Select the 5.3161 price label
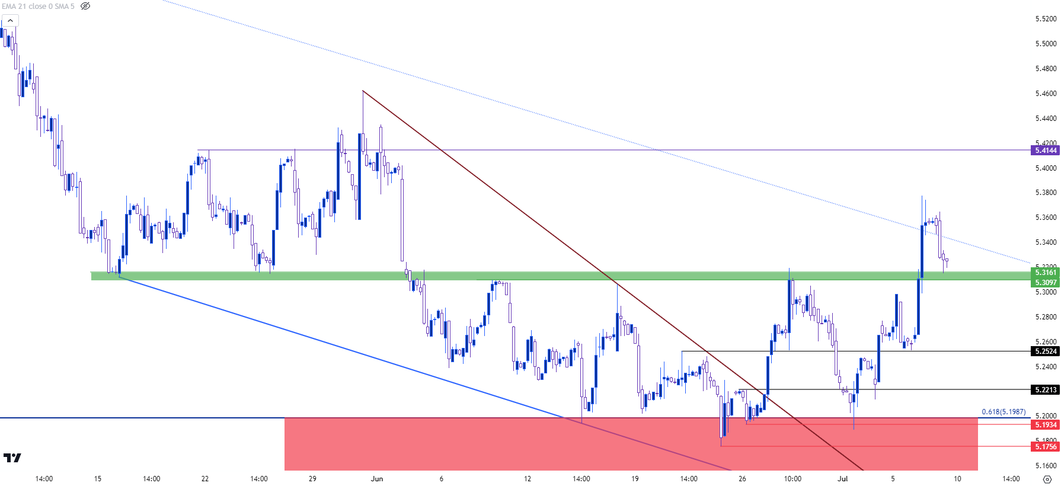The width and height of the screenshot is (1061, 486). [1046, 273]
